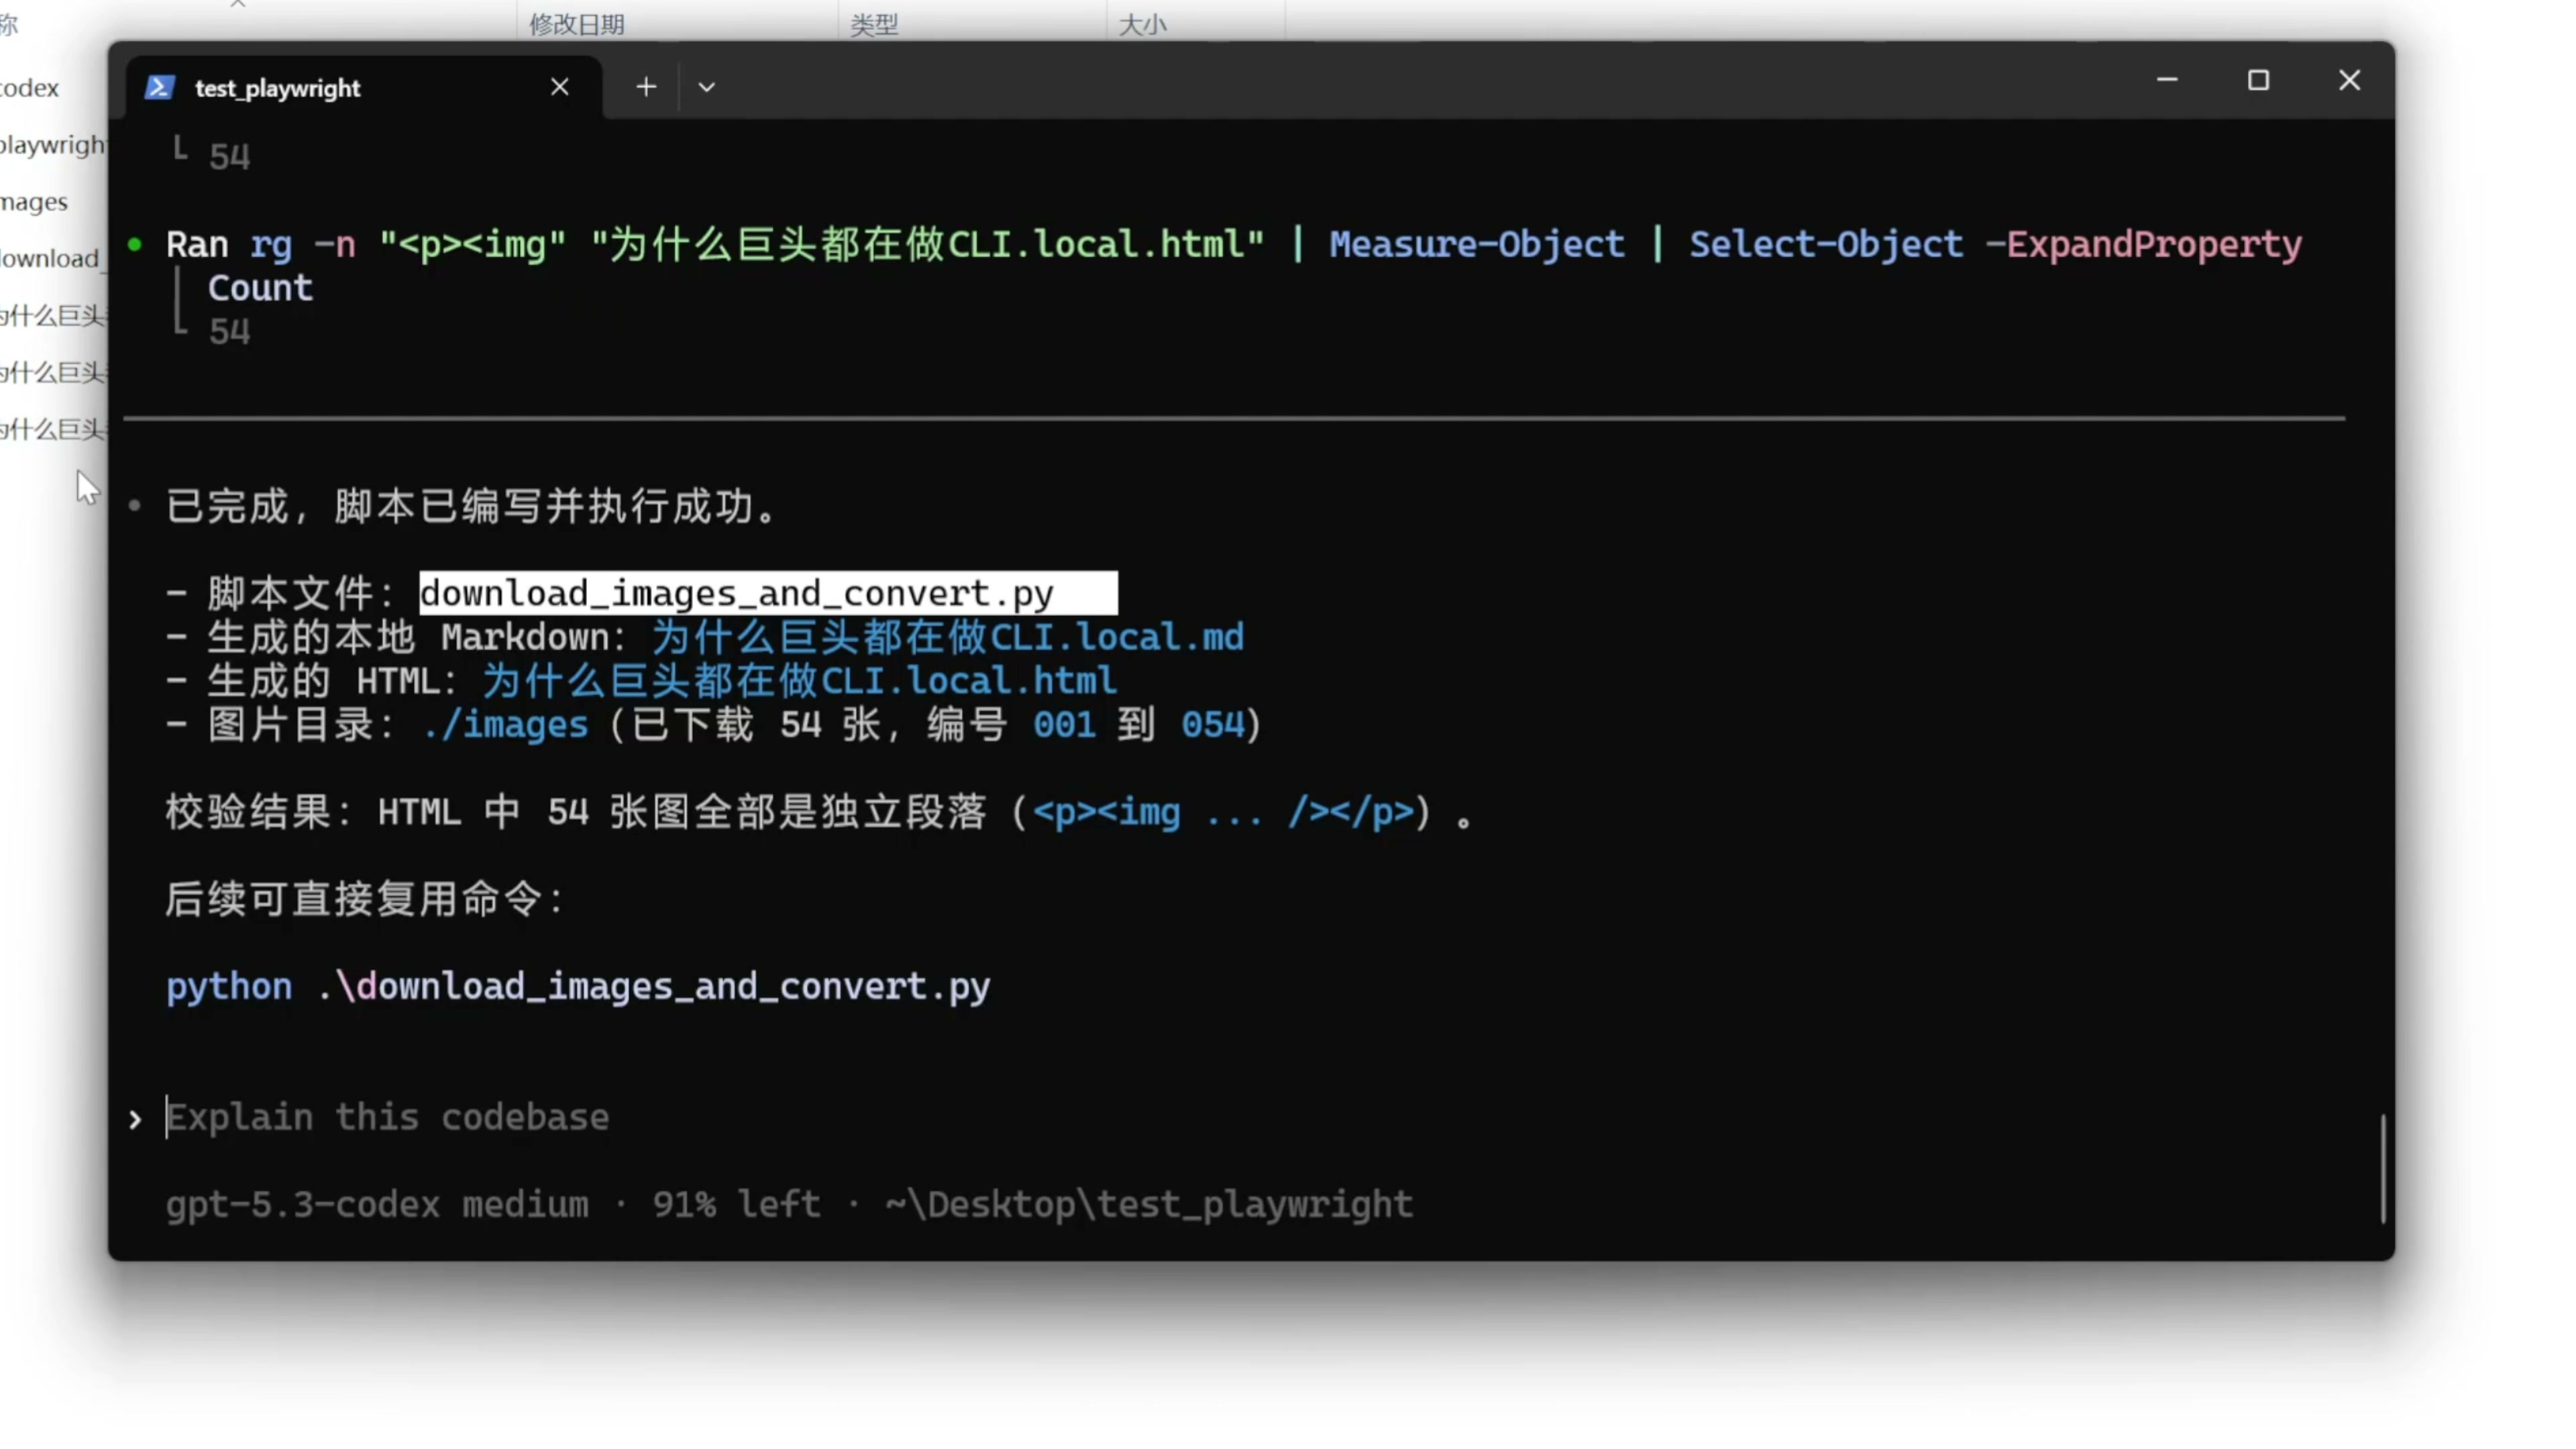Minimize the terminal window
The image size is (2576, 1449).
[2167, 80]
